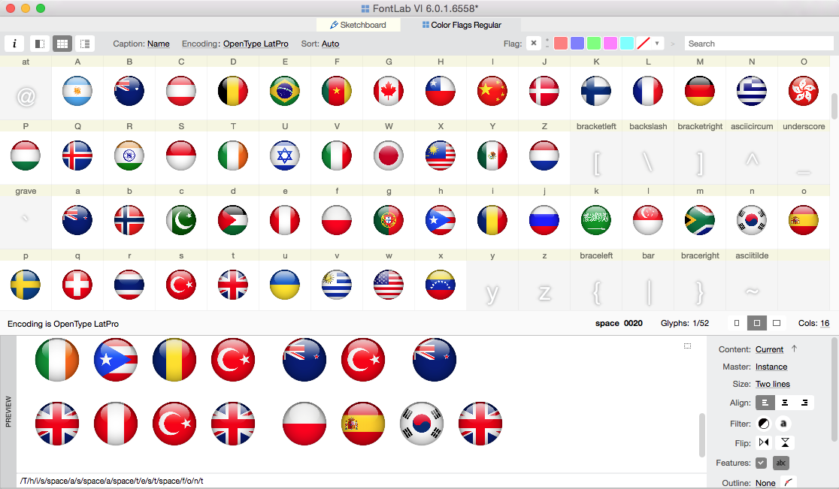The width and height of the screenshot is (839, 489).
Task: Open the flag color dropdown arrow
Action: coord(657,44)
